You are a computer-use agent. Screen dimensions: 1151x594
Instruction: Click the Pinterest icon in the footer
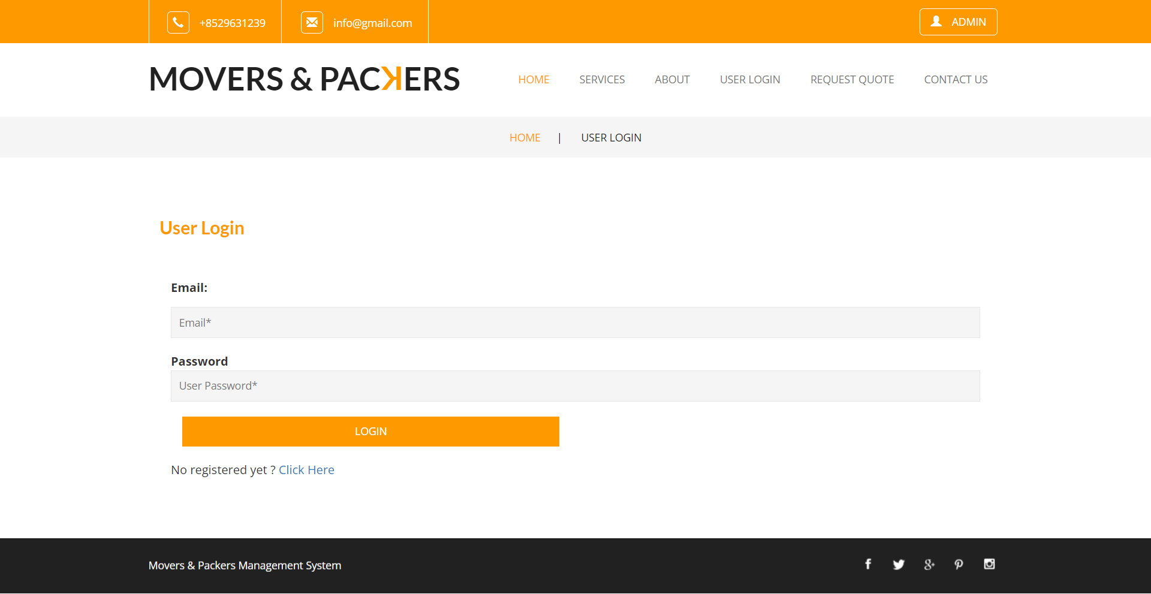point(959,564)
